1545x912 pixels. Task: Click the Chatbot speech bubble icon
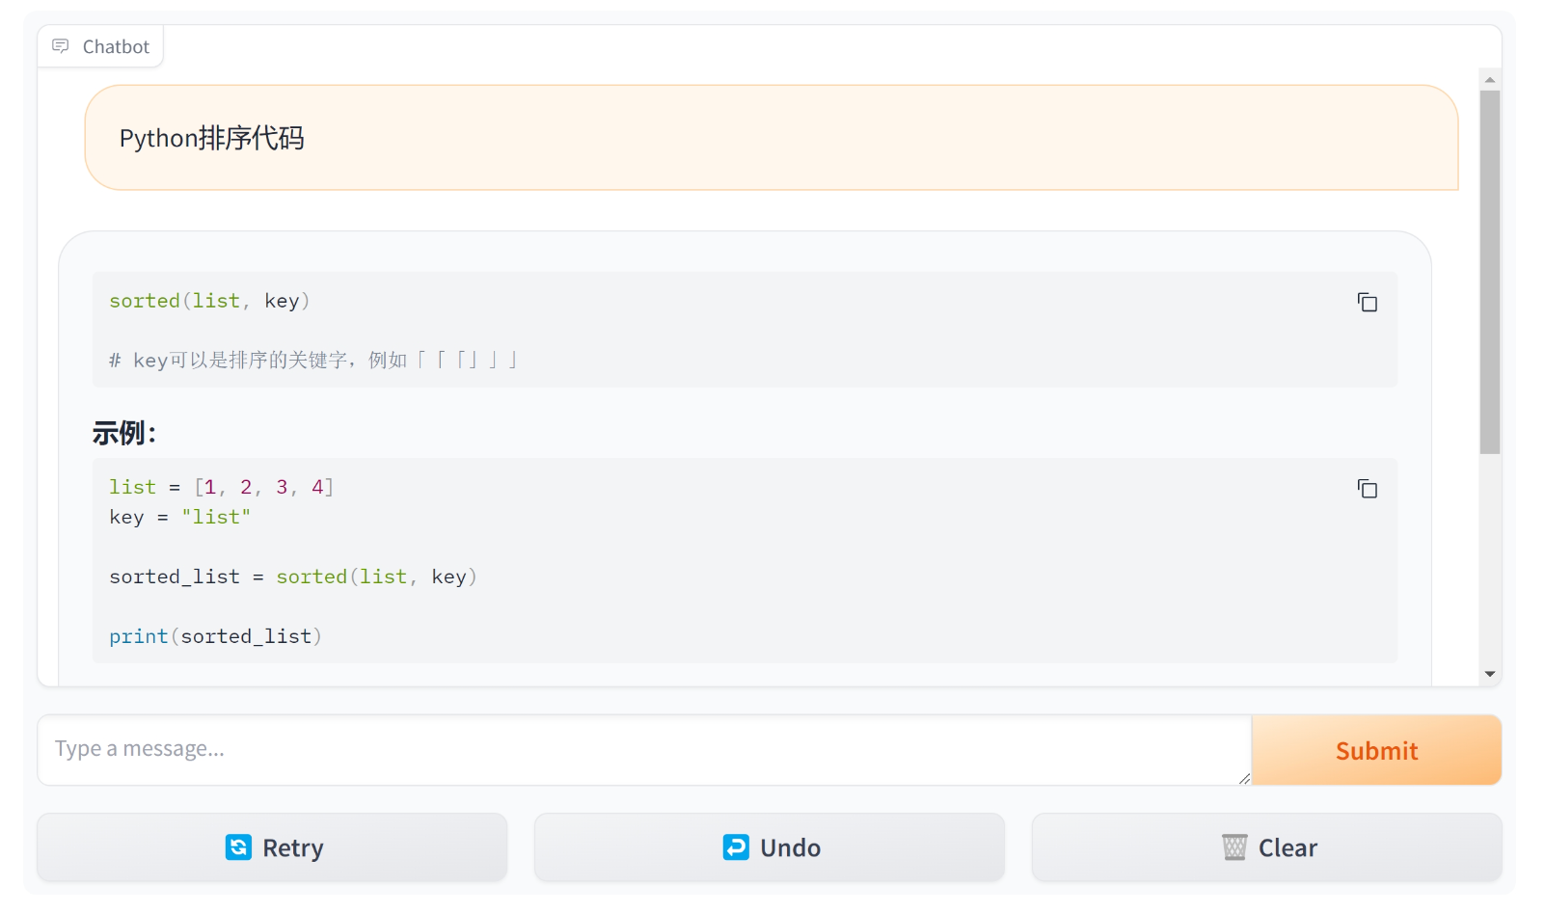[61, 46]
